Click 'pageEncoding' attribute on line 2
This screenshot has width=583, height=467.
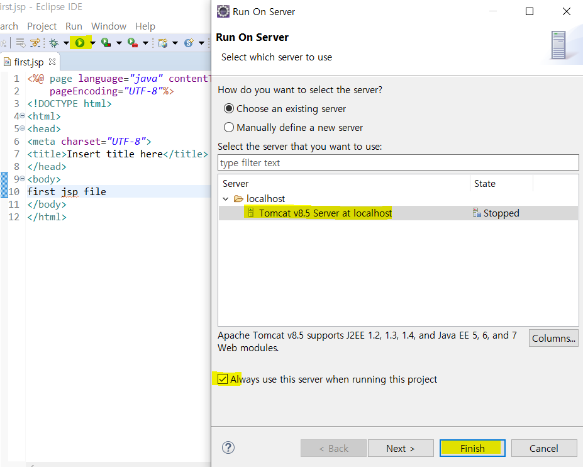tap(84, 91)
